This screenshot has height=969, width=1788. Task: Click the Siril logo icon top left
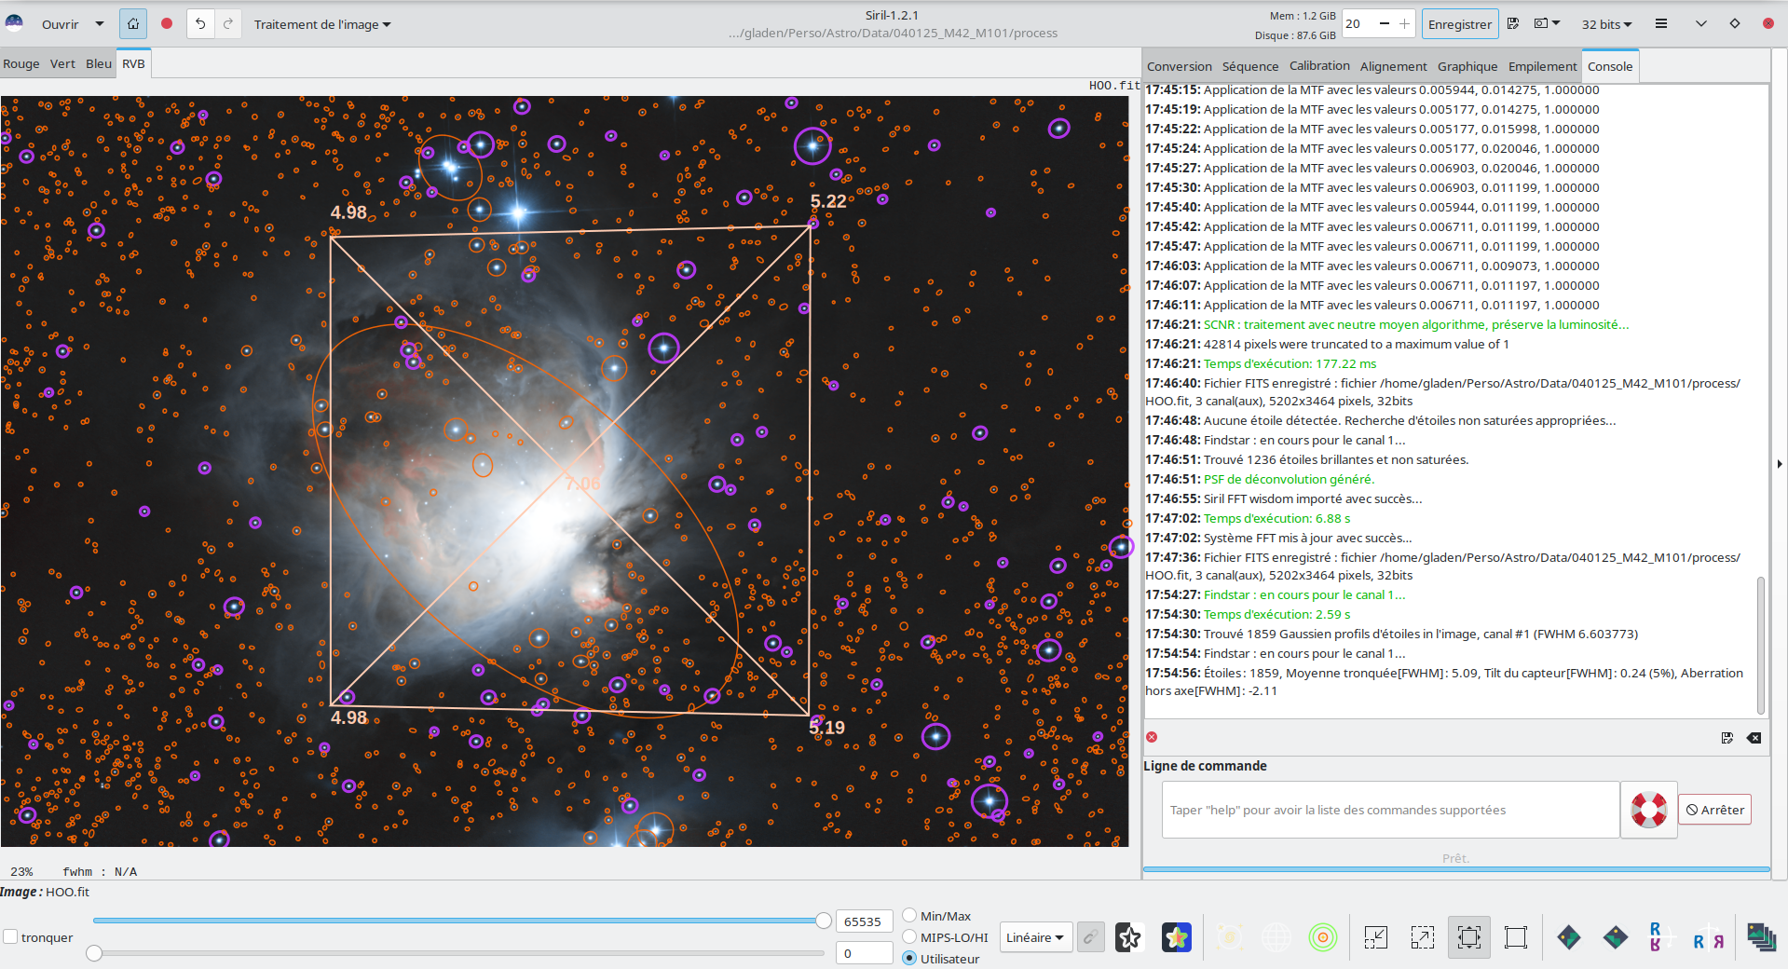[14, 24]
